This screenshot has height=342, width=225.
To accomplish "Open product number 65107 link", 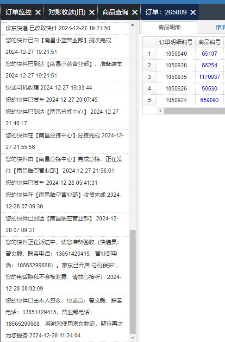I will (x=209, y=54).
